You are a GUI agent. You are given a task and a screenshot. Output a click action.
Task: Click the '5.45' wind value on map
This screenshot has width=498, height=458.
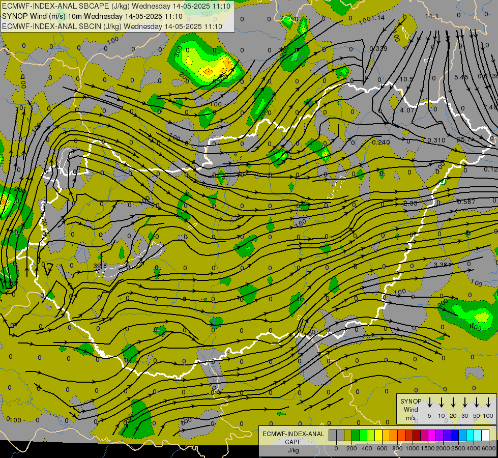(x=461, y=77)
